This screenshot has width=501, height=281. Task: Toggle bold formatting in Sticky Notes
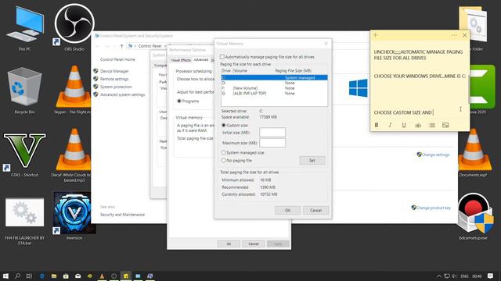[377, 125]
